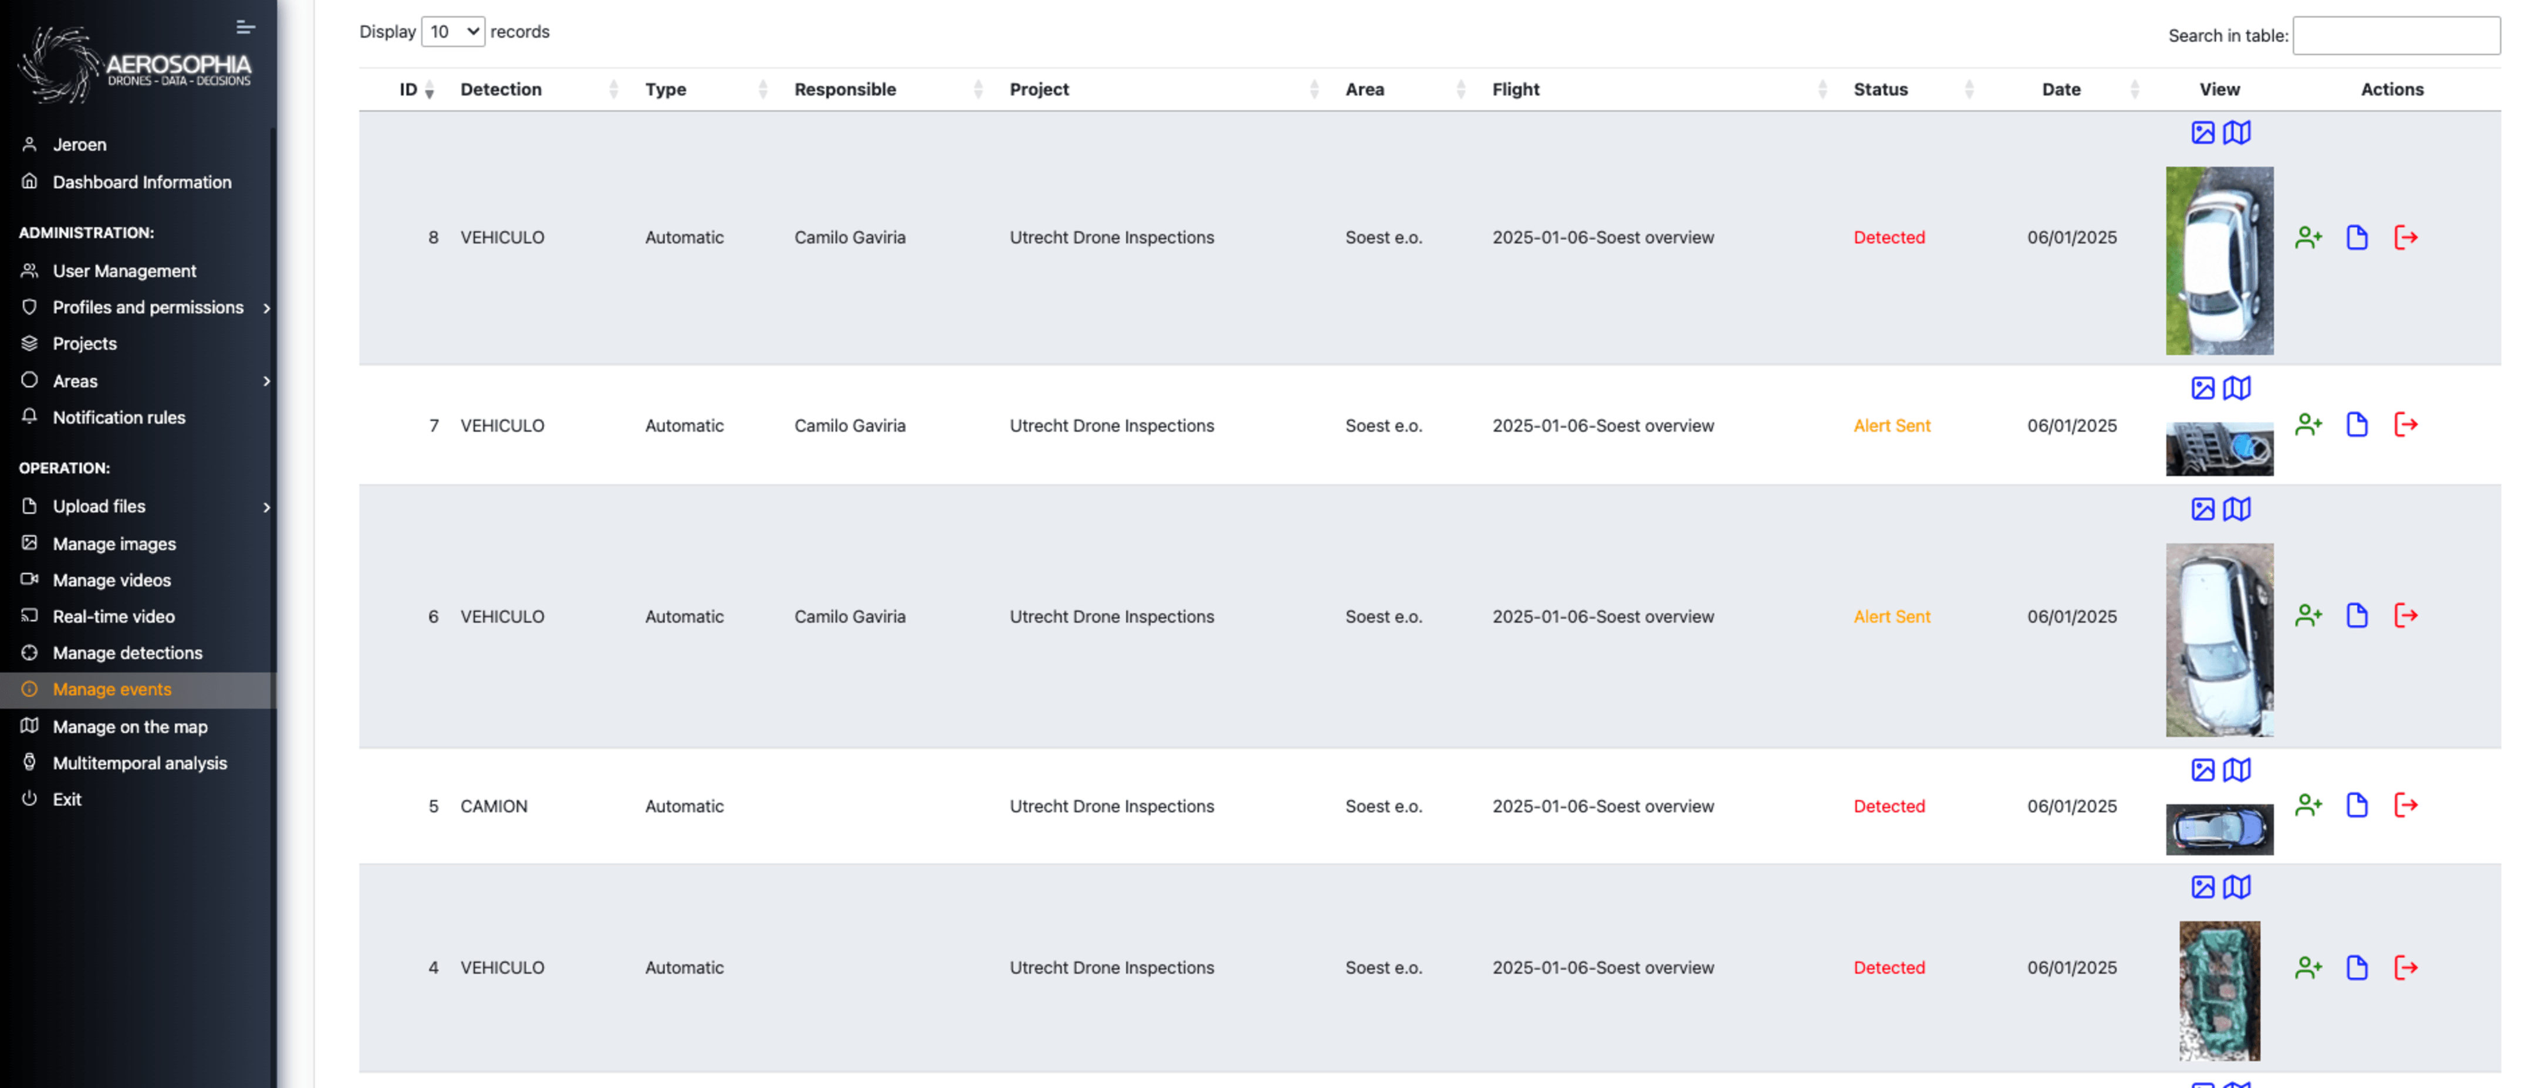Click the assign user icon on event 5

pyautogui.click(x=2310, y=806)
